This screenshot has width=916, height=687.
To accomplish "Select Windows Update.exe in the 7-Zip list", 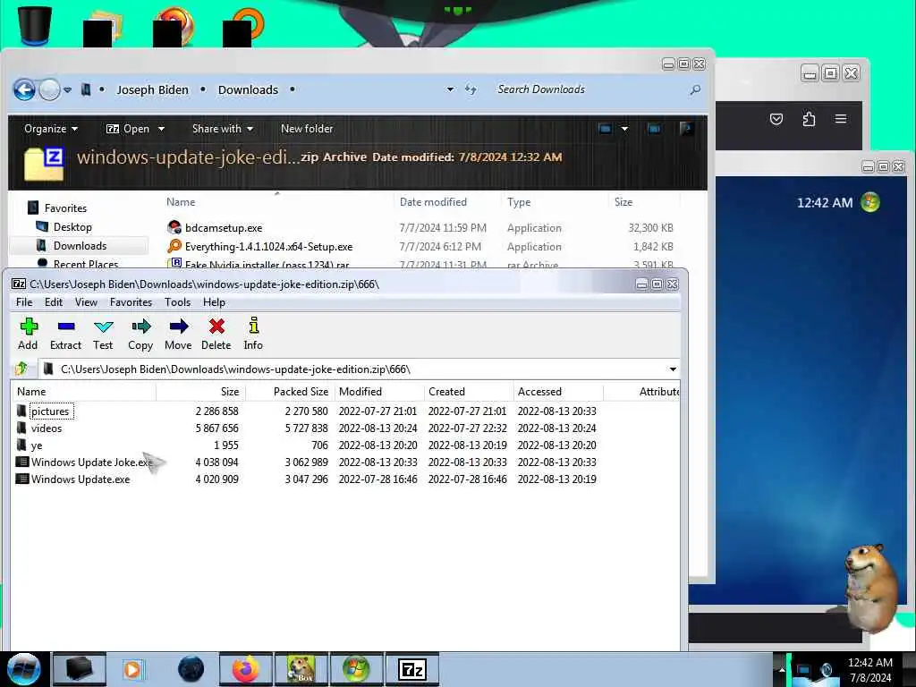I will coord(81,479).
